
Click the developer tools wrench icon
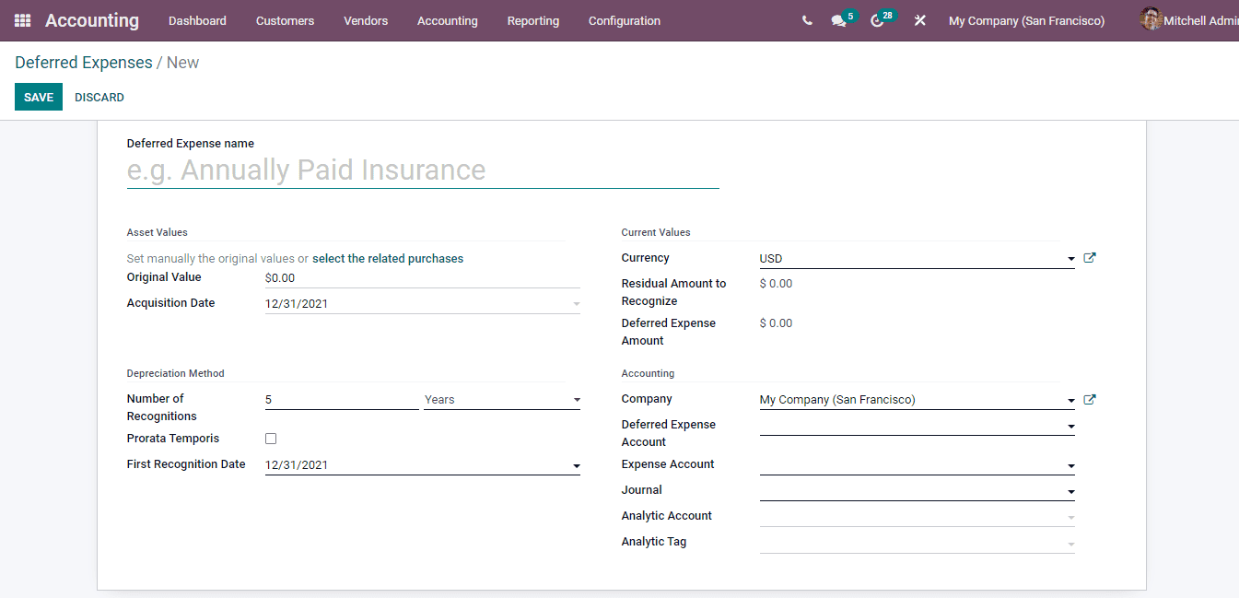click(x=919, y=19)
